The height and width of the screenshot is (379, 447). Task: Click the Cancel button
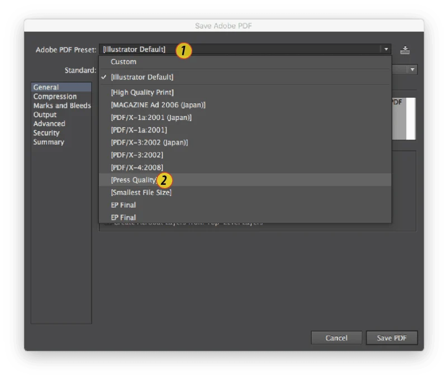(x=336, y=338)
